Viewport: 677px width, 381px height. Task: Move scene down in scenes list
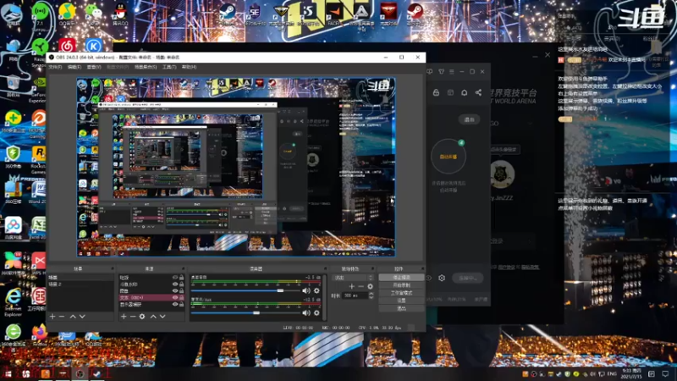(x=82, y=317)
